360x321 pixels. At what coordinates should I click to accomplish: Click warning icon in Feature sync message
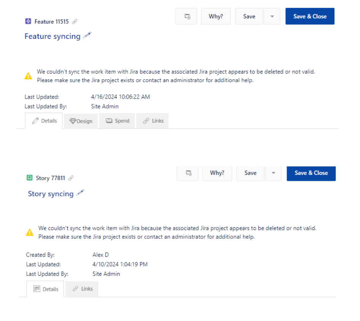coord(29,76)
